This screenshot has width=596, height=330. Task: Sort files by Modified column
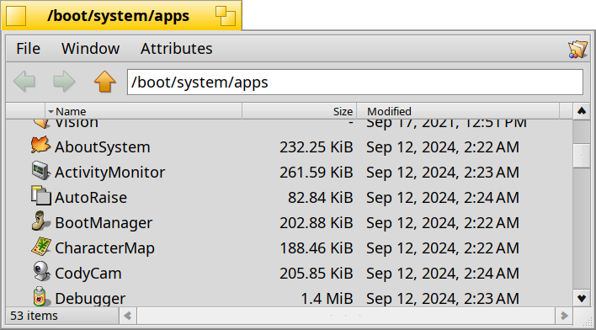(458, 111)
